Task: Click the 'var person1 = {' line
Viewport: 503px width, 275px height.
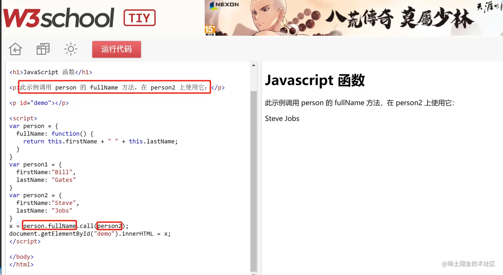Action: [x=36, y=164]
